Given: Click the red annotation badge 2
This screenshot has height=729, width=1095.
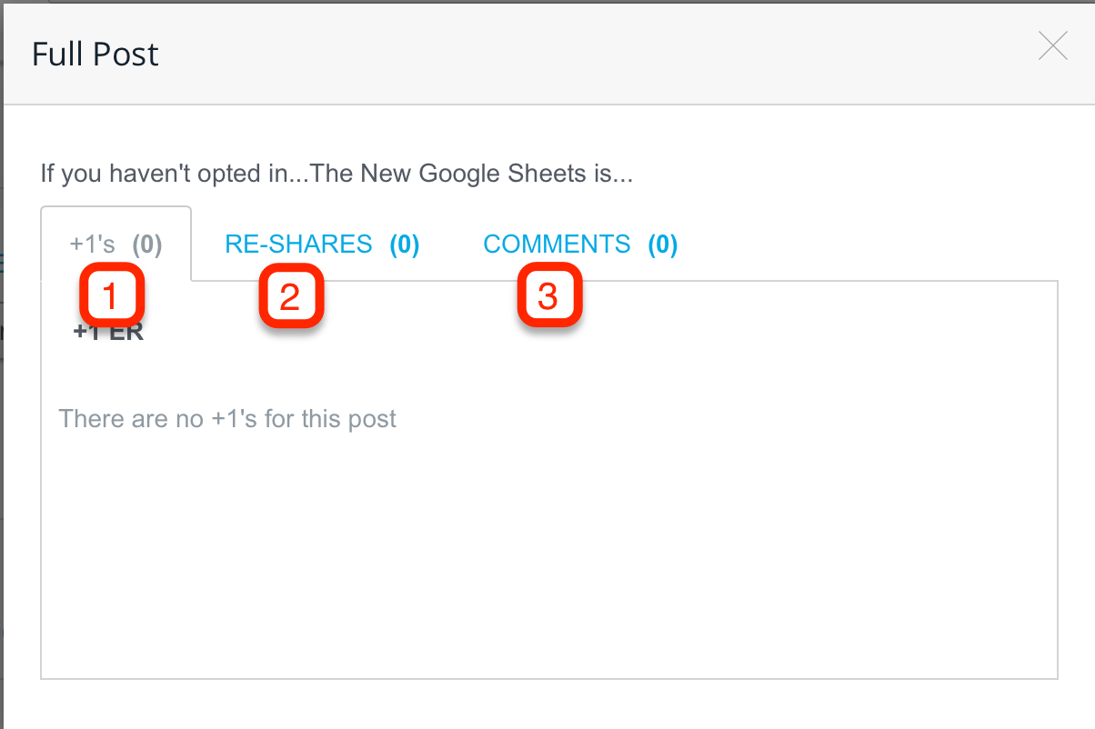Looking at the screenshot, I should [291, 296].
